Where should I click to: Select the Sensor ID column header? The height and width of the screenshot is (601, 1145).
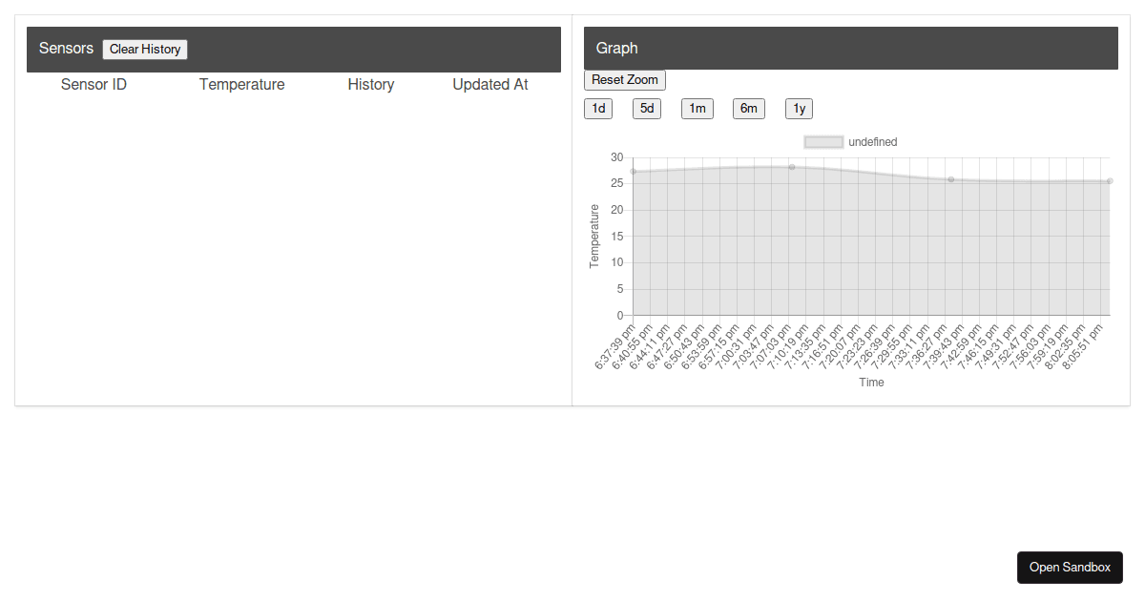coord(94,84)
